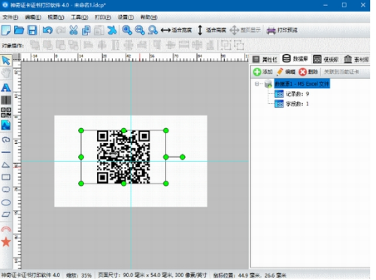Click the undo arrow icon
This screenshot has width=376, height=280.
tap(47, 30)
